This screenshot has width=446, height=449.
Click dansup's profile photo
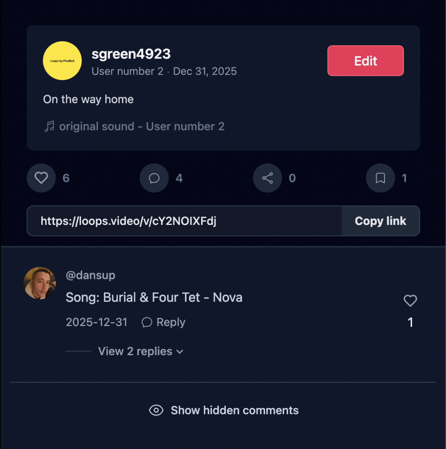click(40, 283)
